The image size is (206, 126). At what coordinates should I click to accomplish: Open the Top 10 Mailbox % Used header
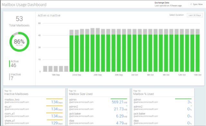(x=144, y=93)
